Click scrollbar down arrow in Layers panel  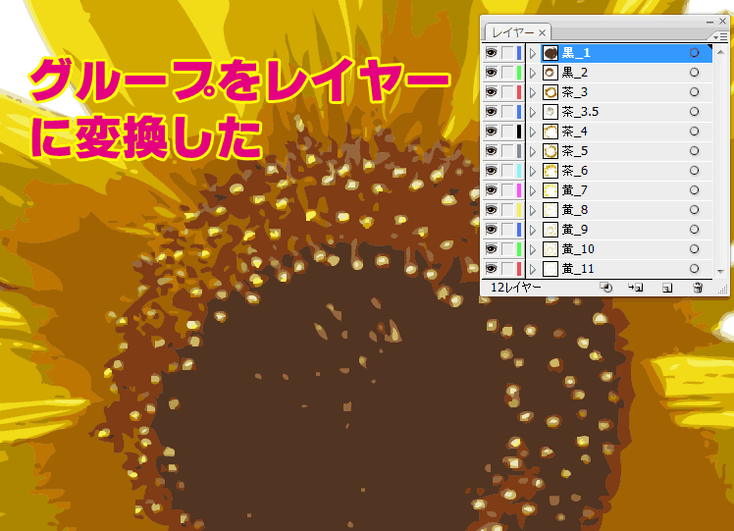pos(721,272)
